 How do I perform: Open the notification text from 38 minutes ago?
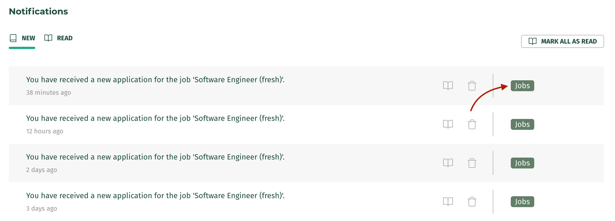click(x=155, y=79)
